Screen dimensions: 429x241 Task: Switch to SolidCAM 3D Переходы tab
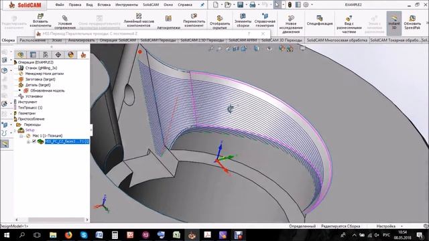coord(282,40)
